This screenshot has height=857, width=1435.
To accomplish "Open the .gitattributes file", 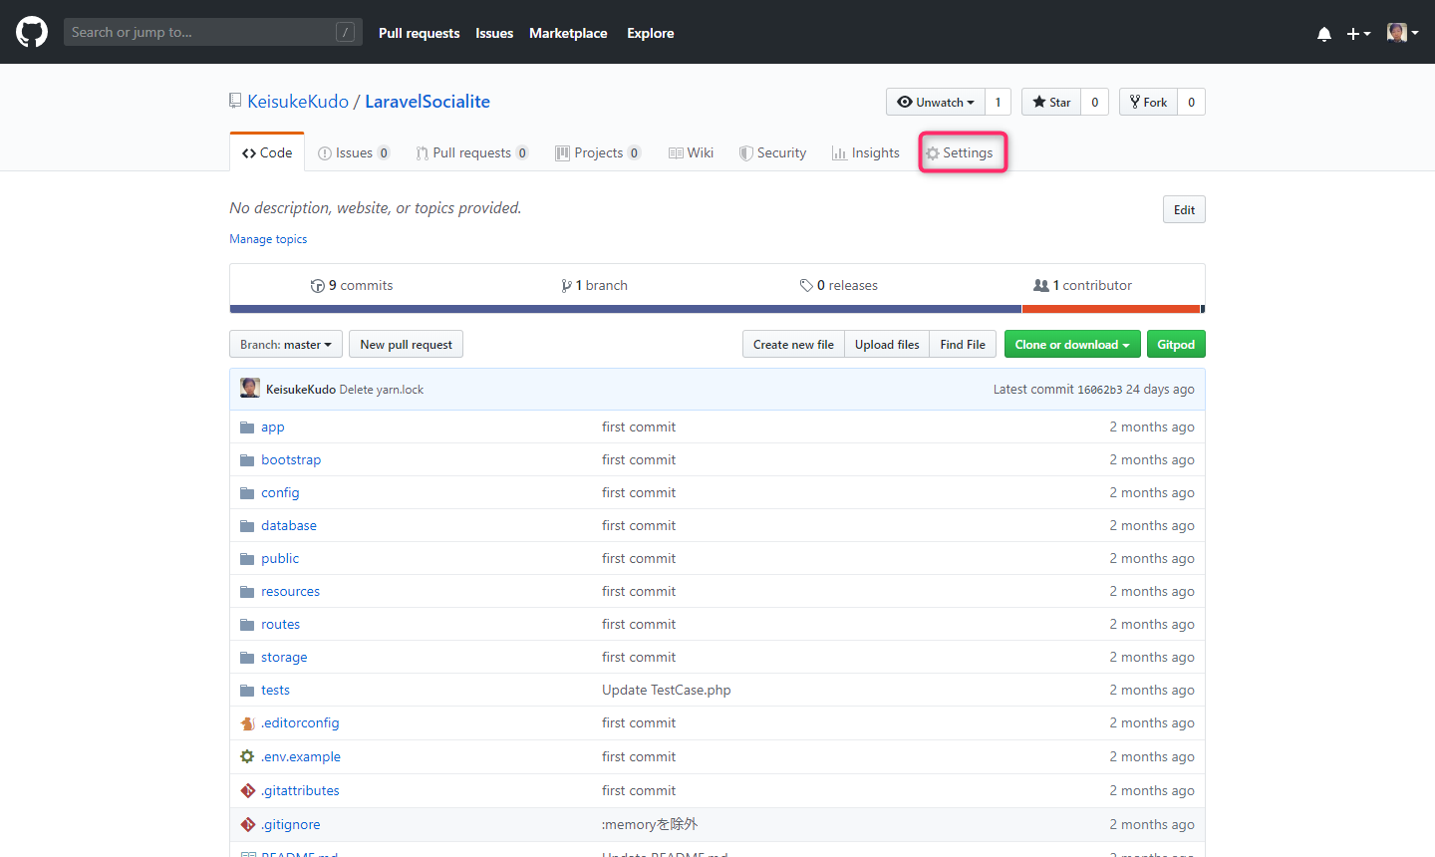I will (300, 790).
